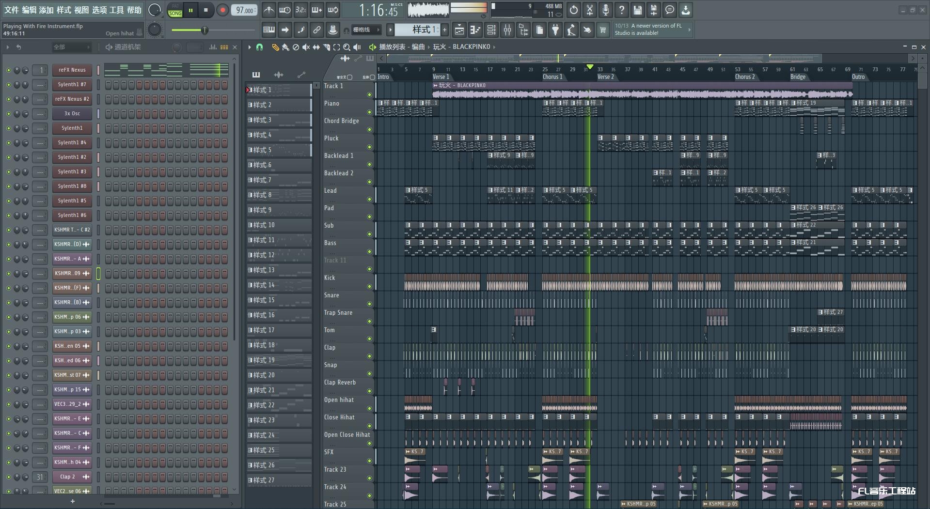This screenshot has width=930, height=509.
Task: Open the help question mark icon
Action: [622, 10]
